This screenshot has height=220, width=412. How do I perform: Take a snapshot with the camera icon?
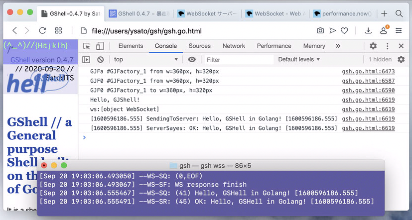(320, 31)
